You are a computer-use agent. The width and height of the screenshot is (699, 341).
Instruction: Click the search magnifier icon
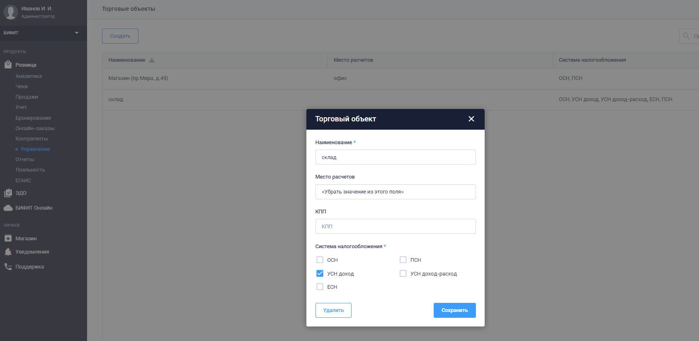(x=686, y=36)
